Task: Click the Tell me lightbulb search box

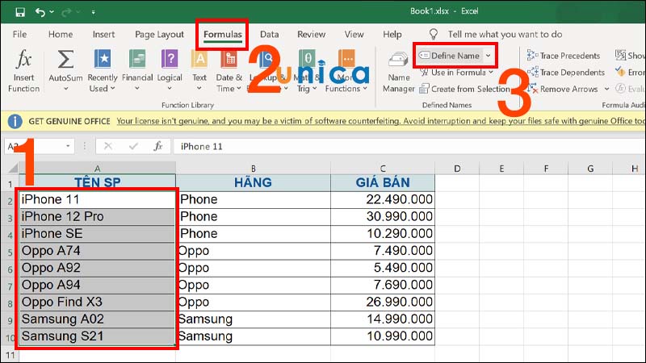Action: [496, 34]
